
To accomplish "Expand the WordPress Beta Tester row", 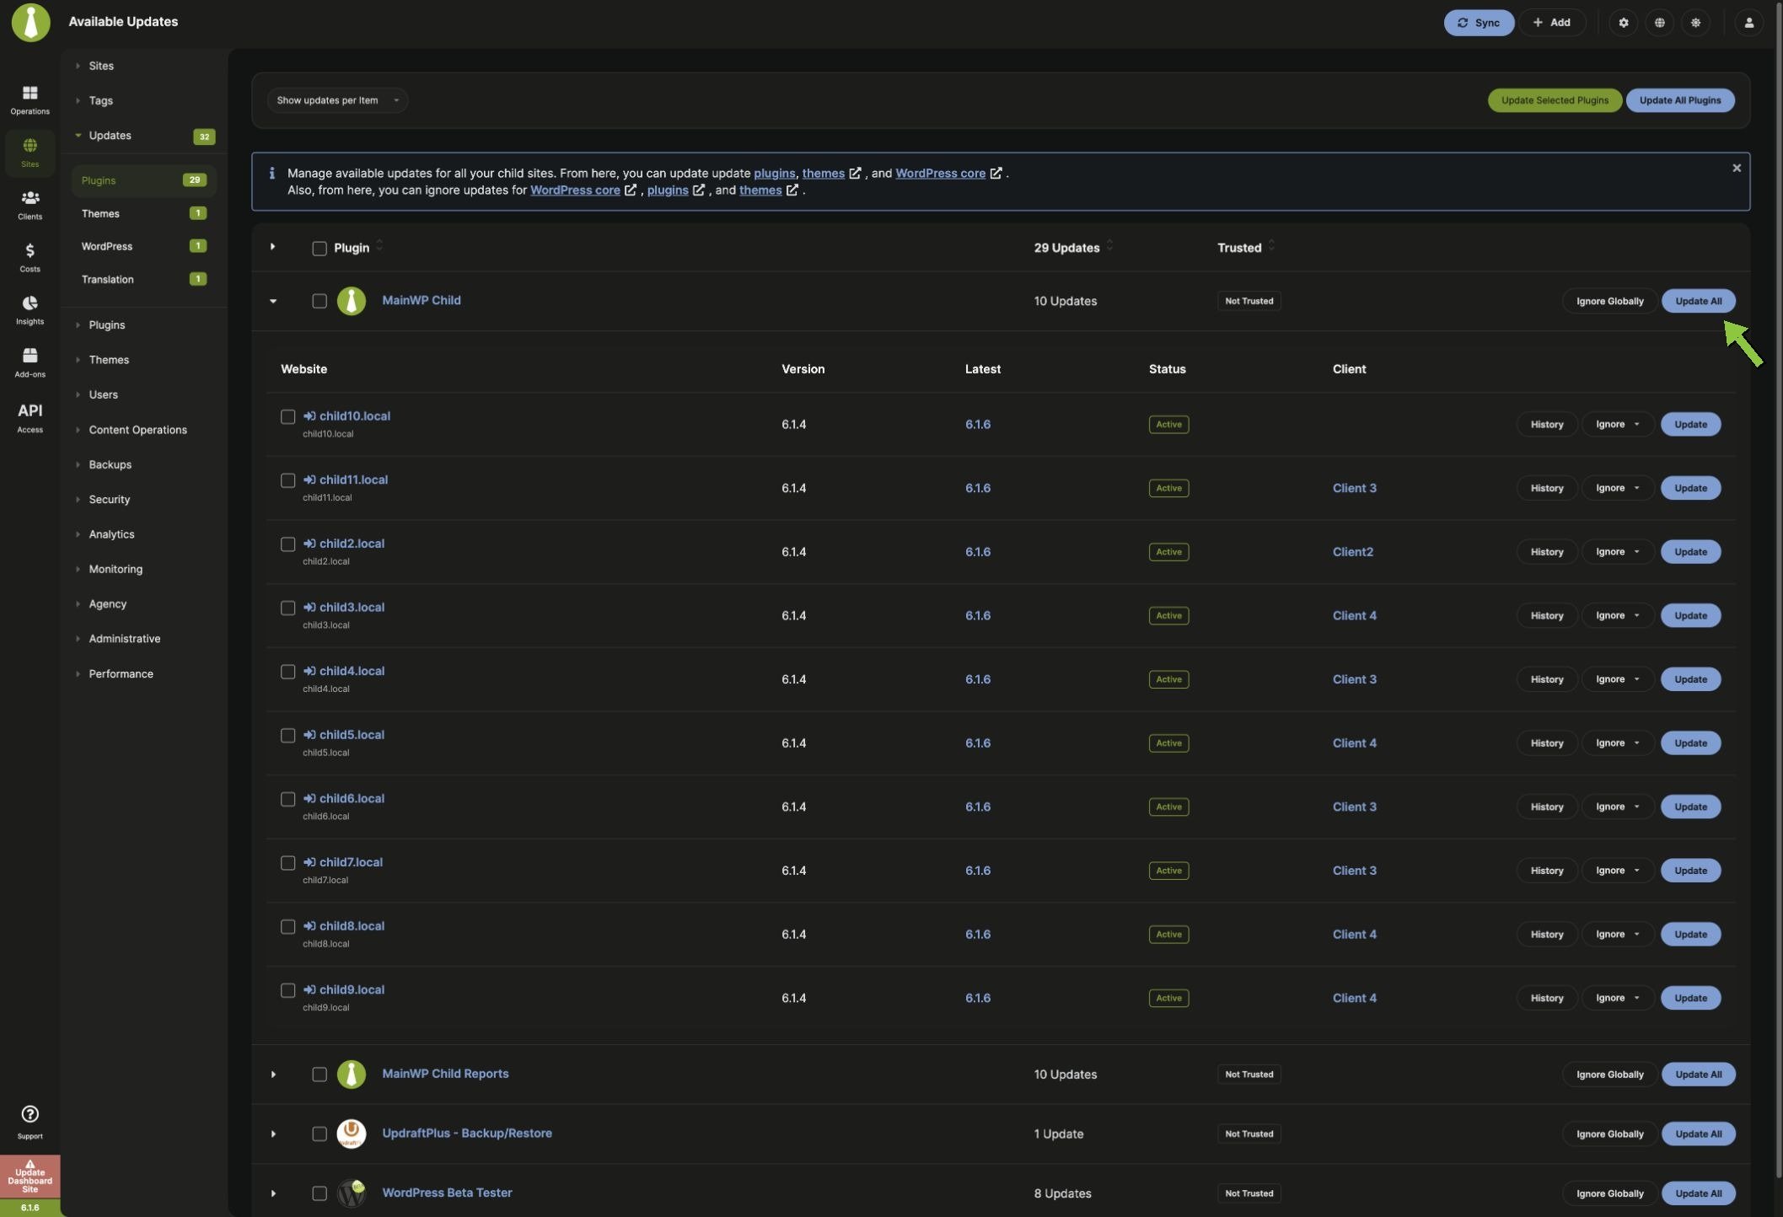I will pyautogui.click(x=273, y=1193).
